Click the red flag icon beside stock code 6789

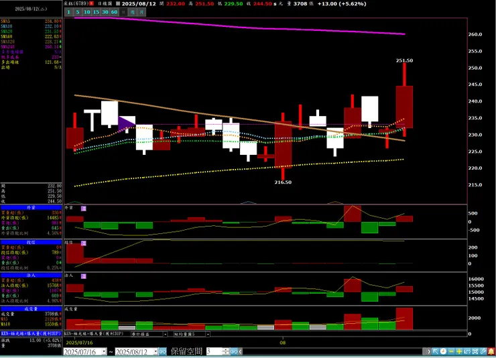tap(91, 3)
